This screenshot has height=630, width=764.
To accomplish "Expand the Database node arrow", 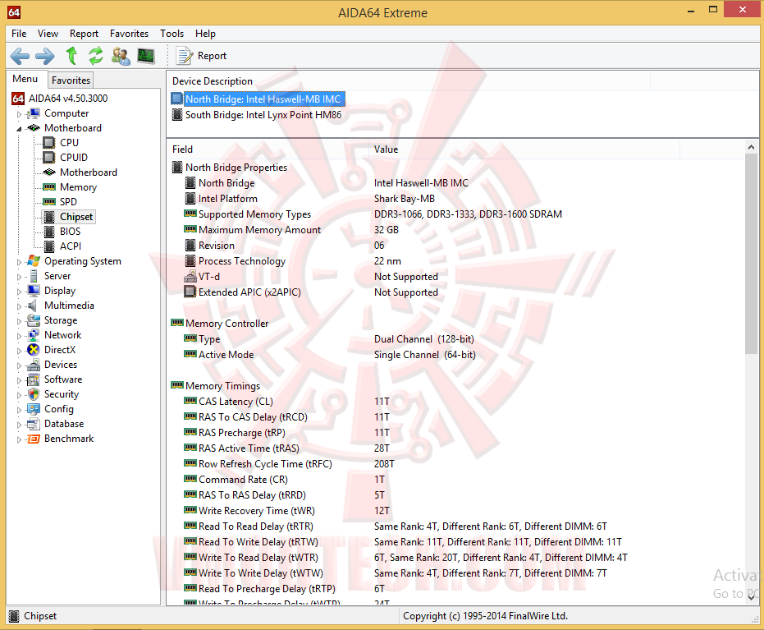I will [x=19, y=425].
